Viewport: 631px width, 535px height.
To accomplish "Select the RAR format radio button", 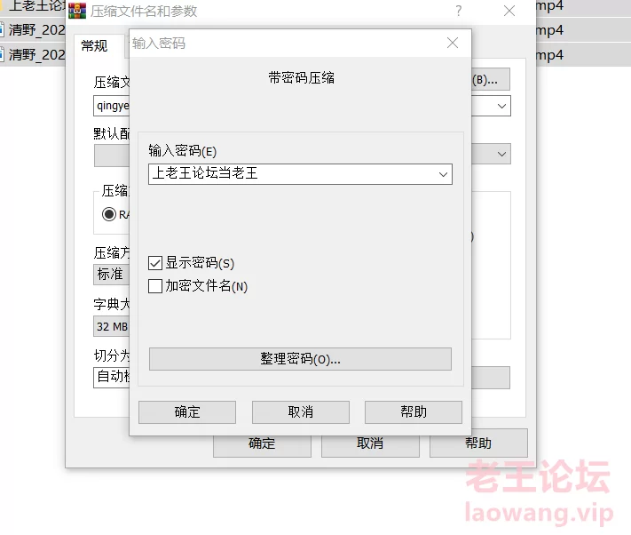I will tap(108, 214).
